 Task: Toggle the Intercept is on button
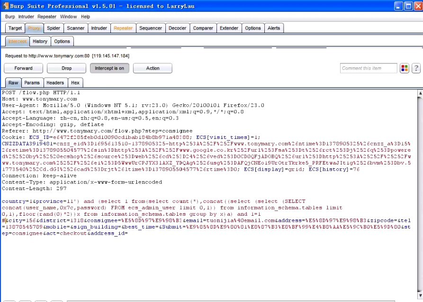coord(109,68)
